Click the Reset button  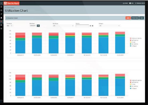142,18
